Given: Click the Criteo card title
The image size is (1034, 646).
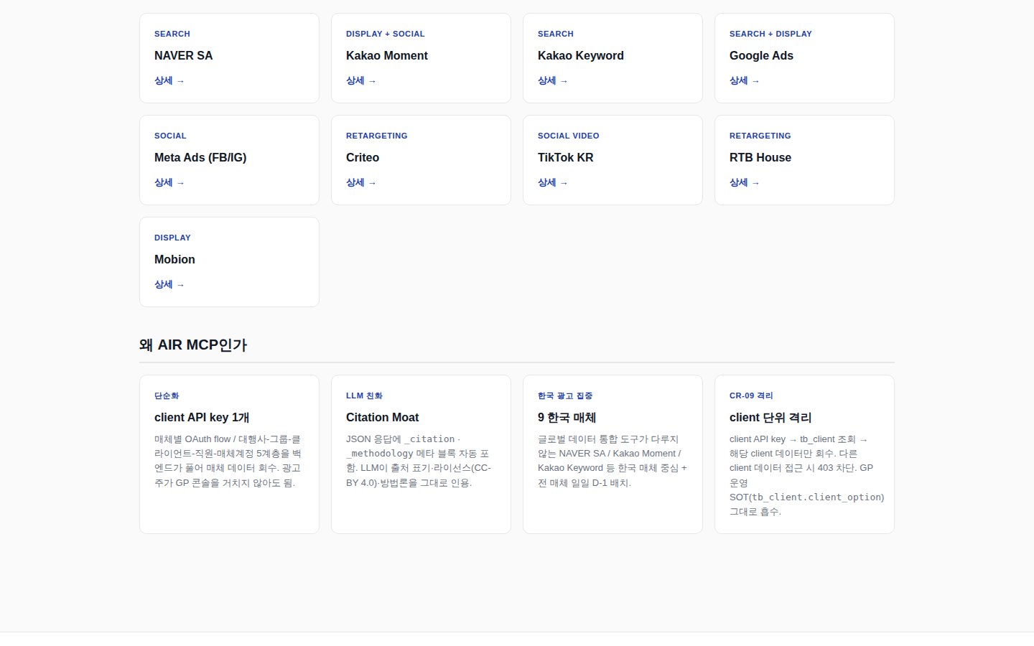Looking at the screenshot, I should point(363,157).
